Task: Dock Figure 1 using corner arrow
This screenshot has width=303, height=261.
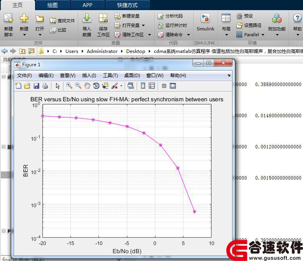Action: [x=229, y=76]
